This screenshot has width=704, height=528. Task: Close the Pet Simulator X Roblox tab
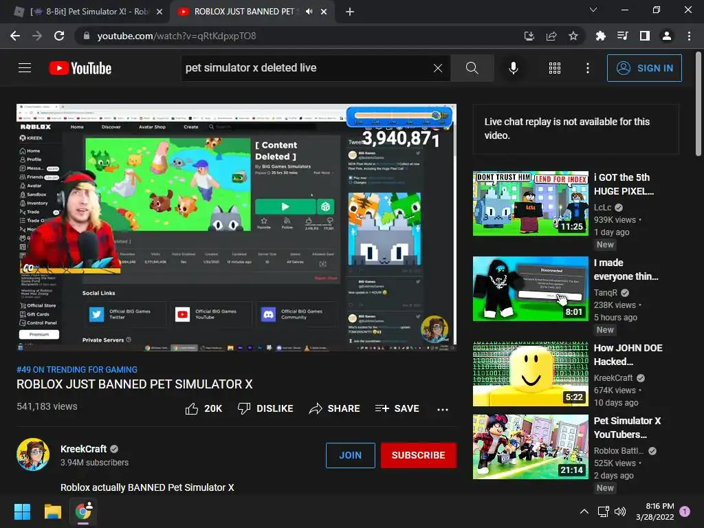(x=159, y=12)
